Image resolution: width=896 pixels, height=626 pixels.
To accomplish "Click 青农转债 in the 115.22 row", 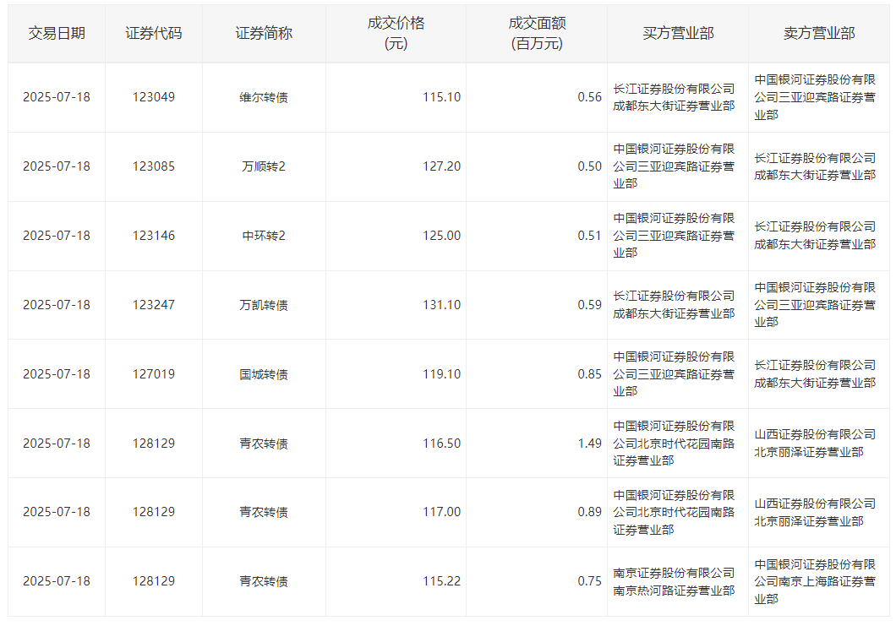I will (264, 581).
